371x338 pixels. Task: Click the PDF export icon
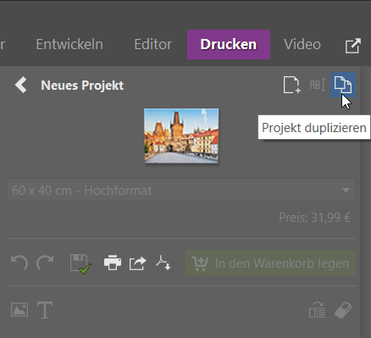(x=163, y=263)
